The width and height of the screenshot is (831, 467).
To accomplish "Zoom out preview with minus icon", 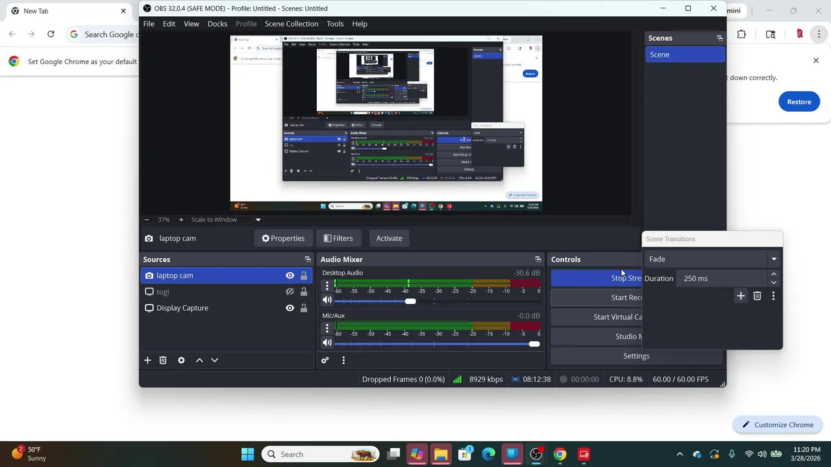I will point(147,220).
